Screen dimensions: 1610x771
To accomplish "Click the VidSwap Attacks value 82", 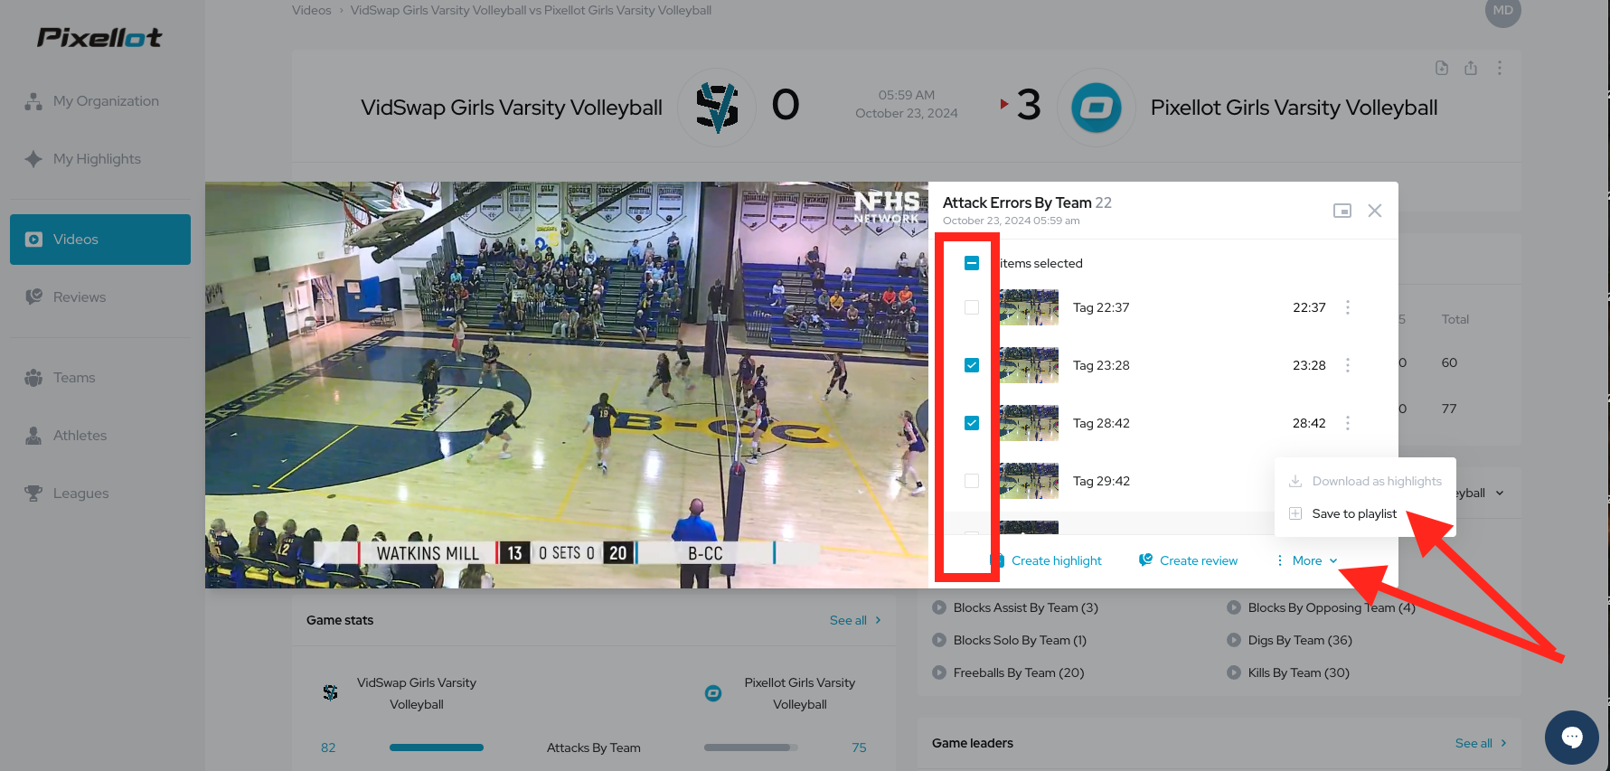I will (x=328, y=747).
